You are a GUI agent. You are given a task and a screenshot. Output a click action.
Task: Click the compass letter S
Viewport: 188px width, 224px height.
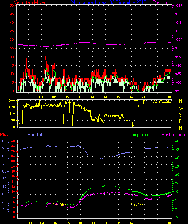coord(180,114)
